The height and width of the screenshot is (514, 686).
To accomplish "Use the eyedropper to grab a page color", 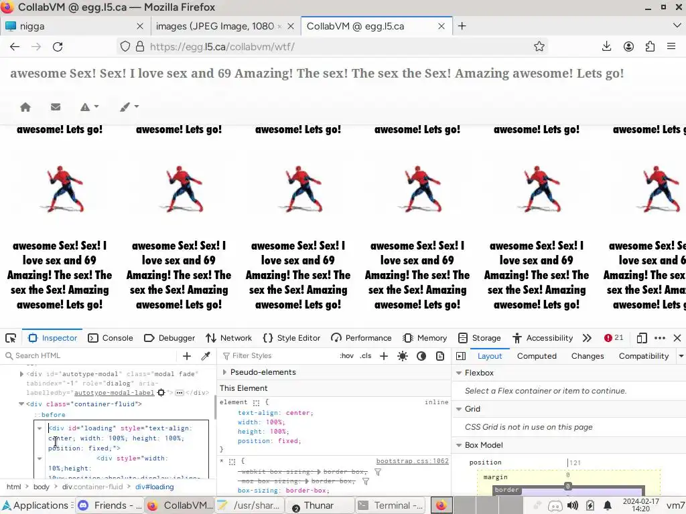I will (206, 356).
